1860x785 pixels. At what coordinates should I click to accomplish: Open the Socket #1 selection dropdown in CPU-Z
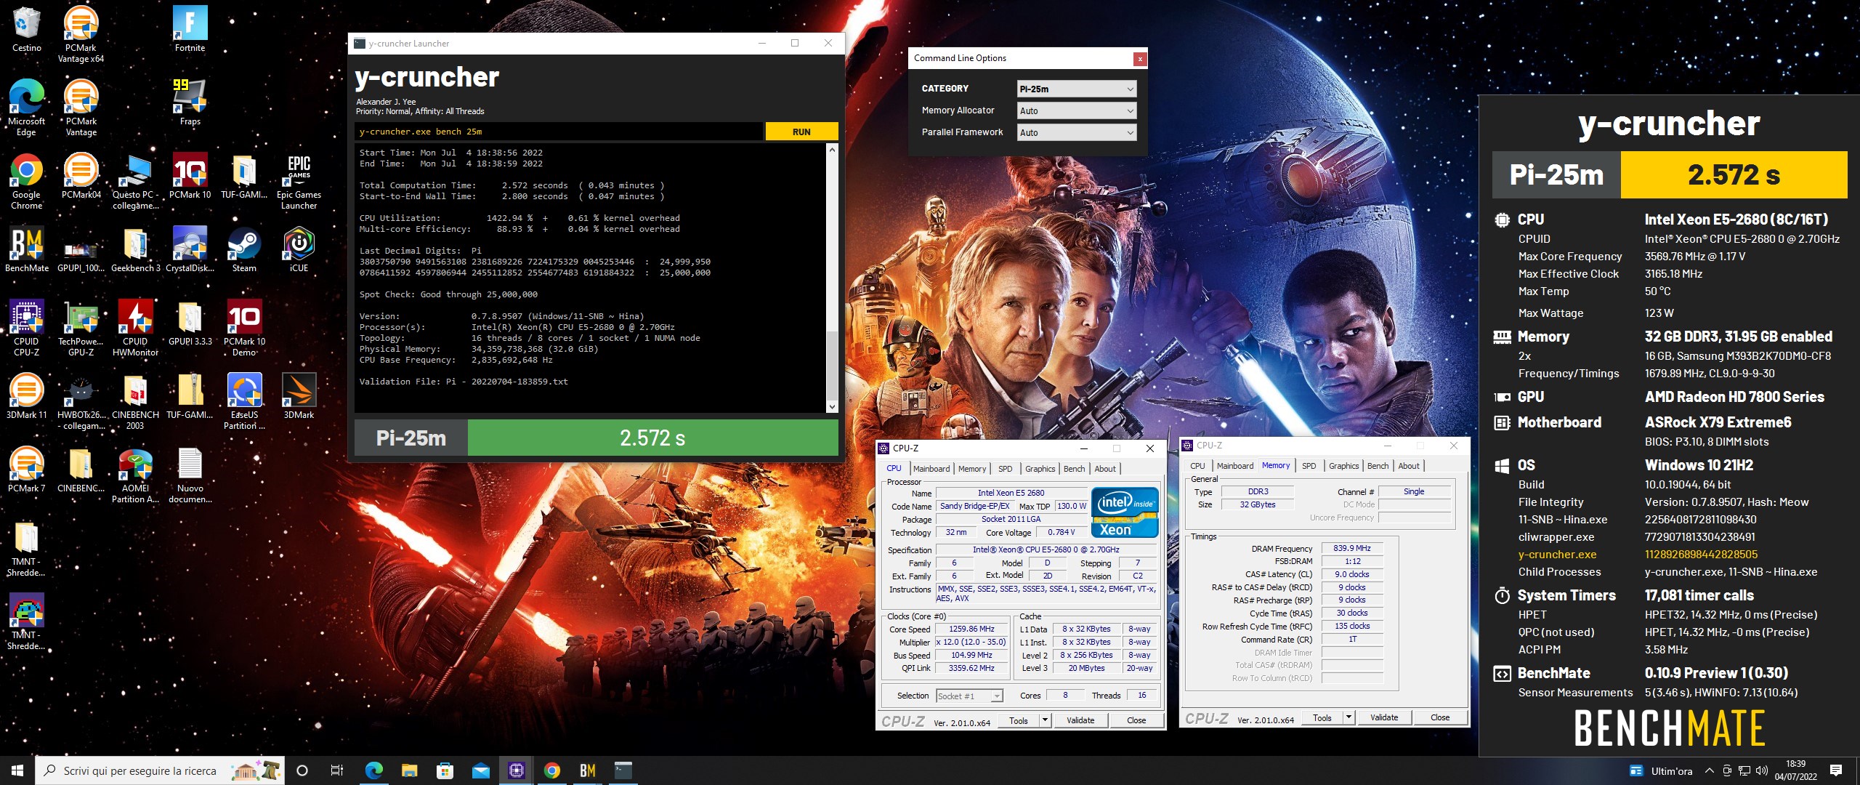969,696
